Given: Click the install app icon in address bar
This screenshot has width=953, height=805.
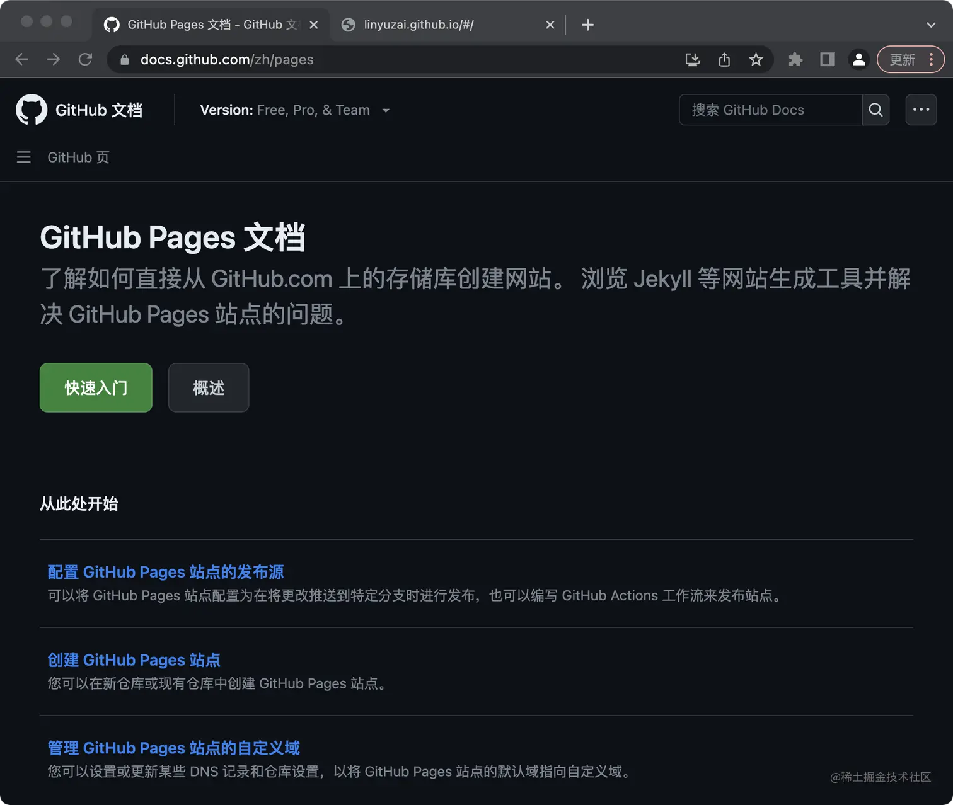Looking at the screenshot, I should point(692,60).
